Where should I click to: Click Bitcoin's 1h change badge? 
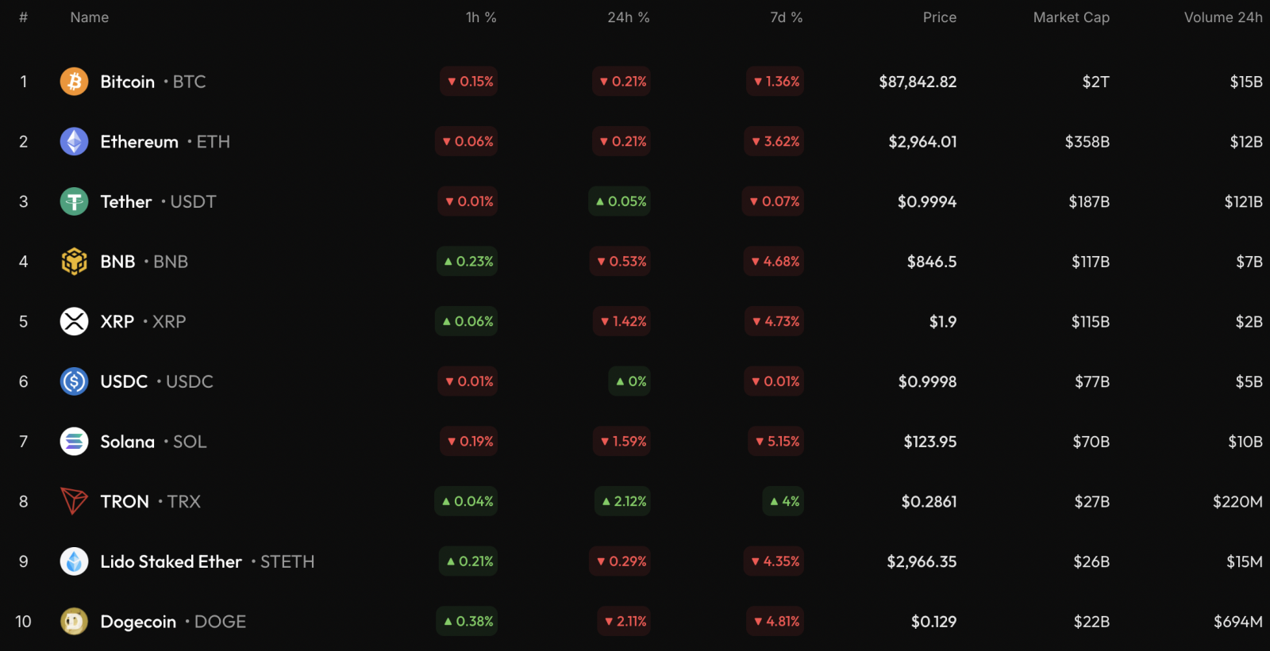point(469,82)
